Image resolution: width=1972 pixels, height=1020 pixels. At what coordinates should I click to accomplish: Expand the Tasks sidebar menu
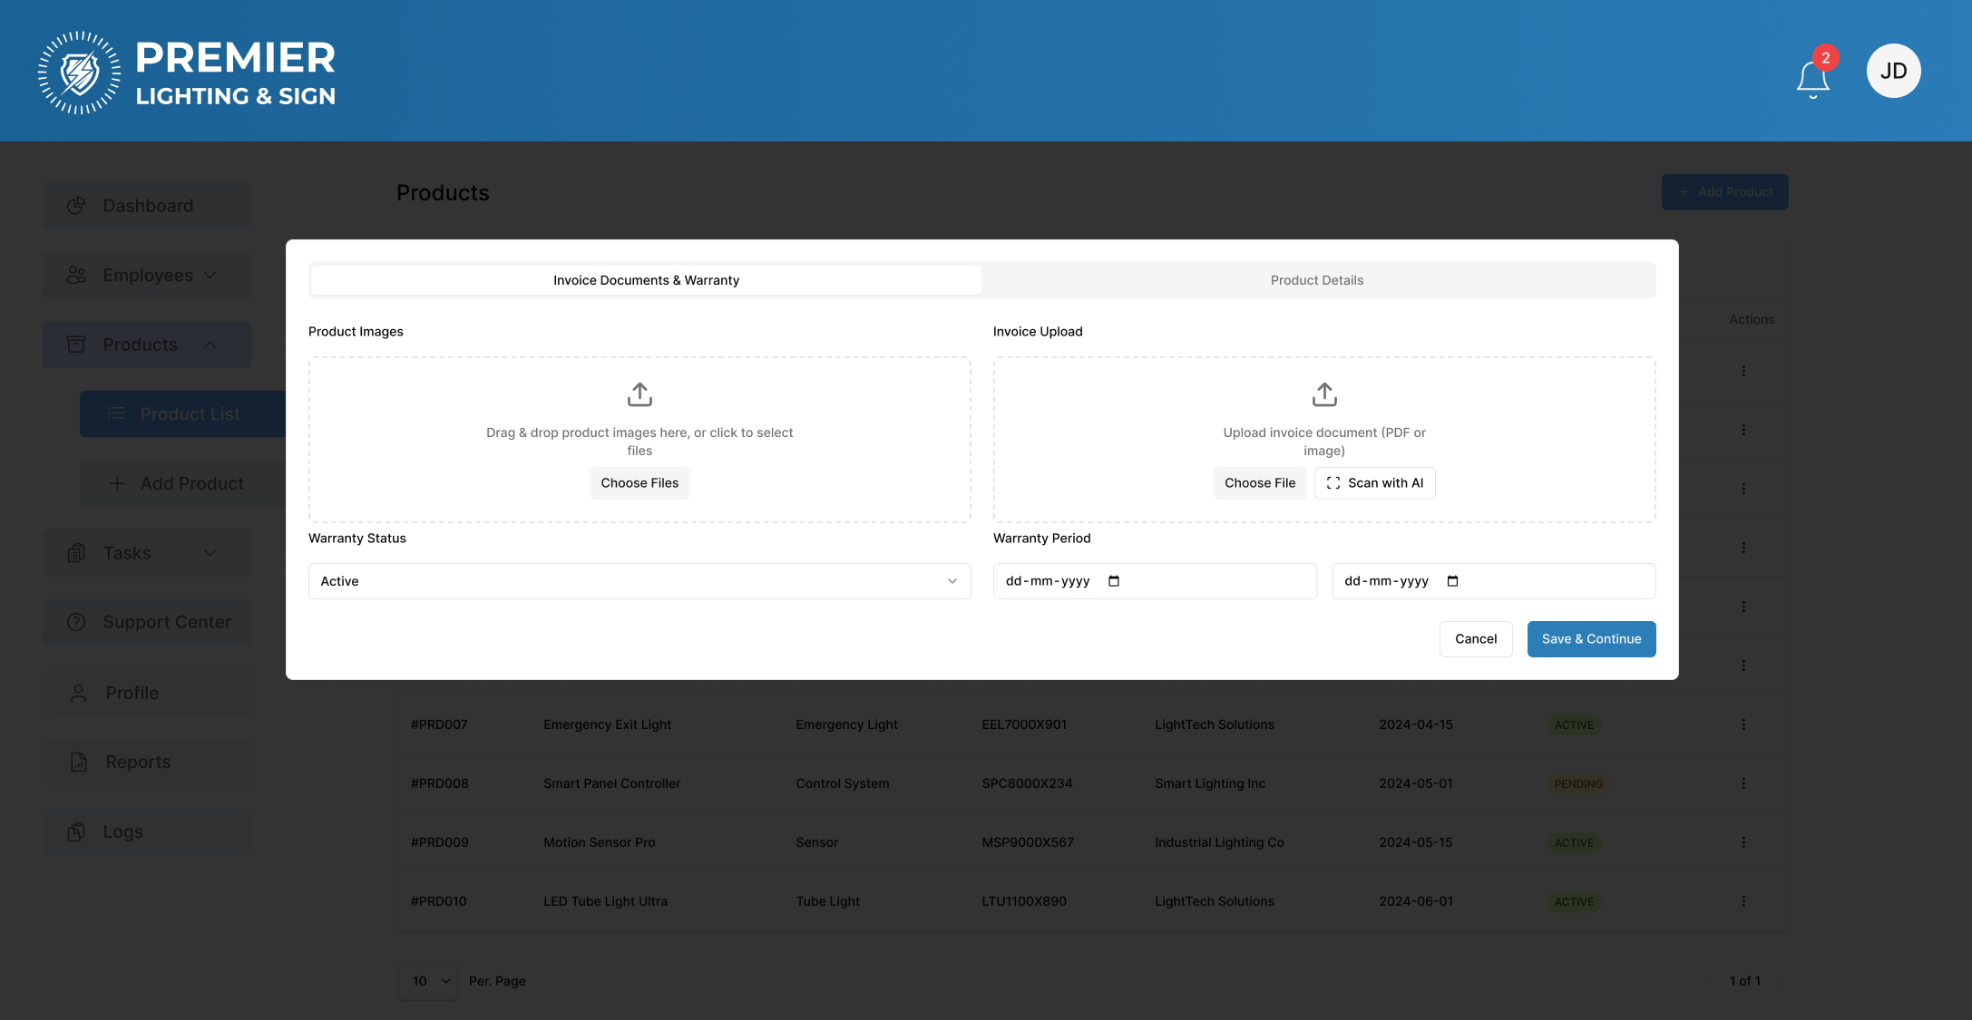pos(147,553)
